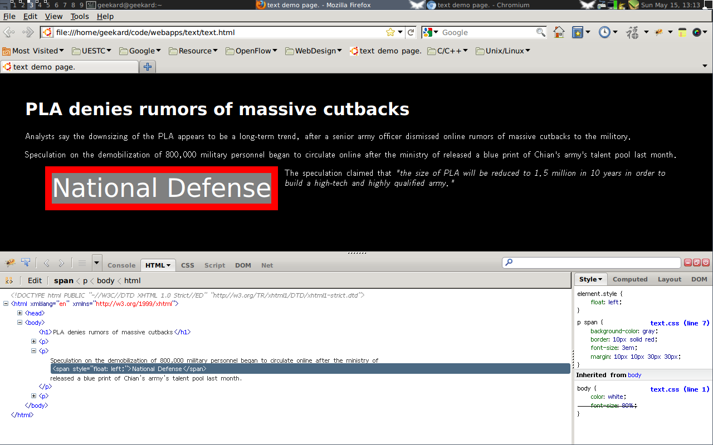Click the Firefox Home button
This screenshot has width=713, height=445.
pos(559,32)
